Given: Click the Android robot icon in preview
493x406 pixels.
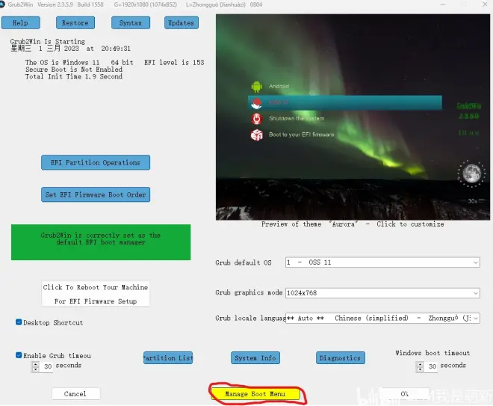Looking at the screenshot, I should click(x=256, y=87).
